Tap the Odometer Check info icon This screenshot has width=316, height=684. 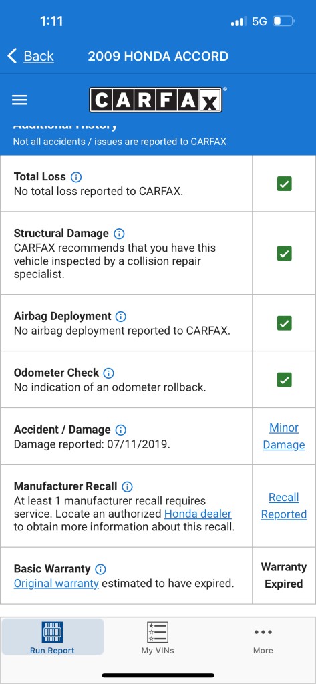point(108,373)
